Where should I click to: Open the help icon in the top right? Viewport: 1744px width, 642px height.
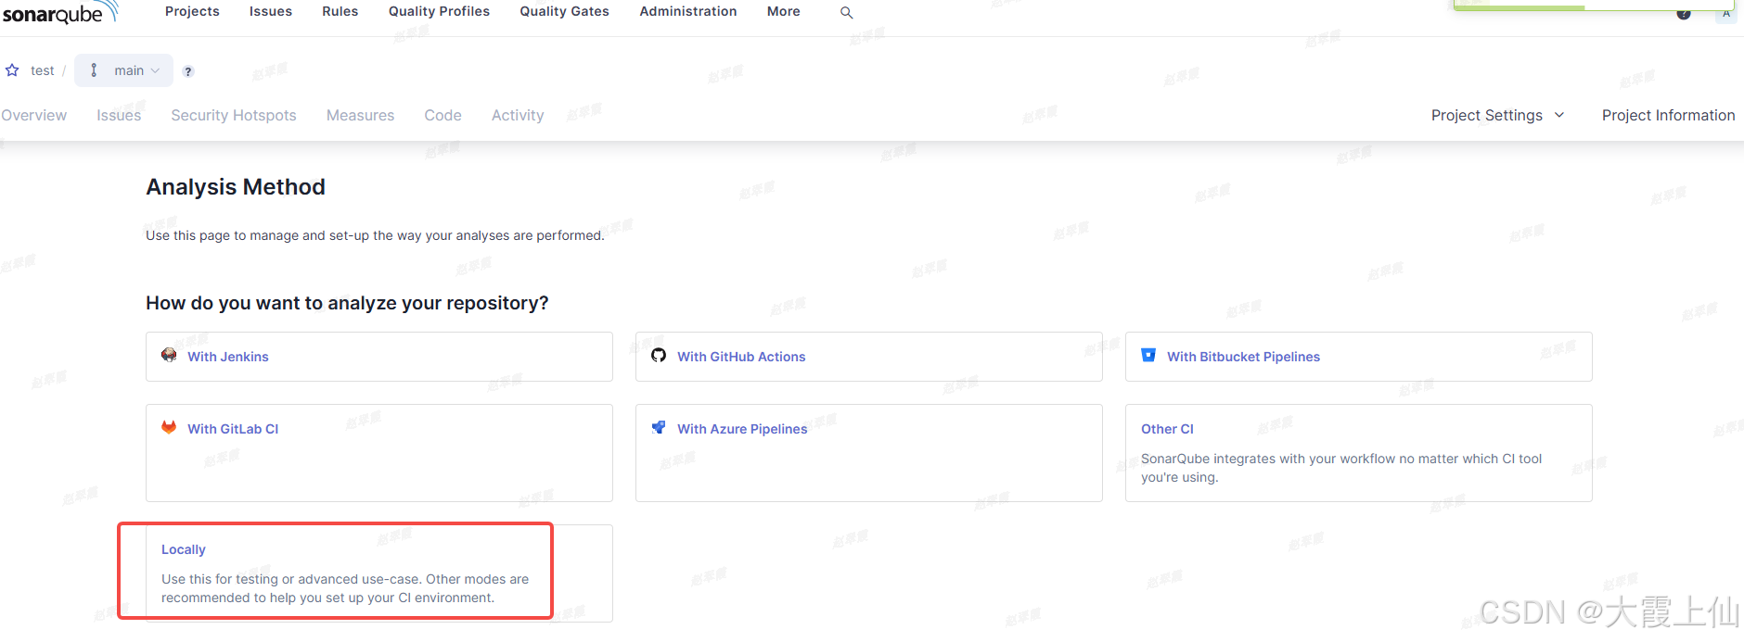(1684, 13)
